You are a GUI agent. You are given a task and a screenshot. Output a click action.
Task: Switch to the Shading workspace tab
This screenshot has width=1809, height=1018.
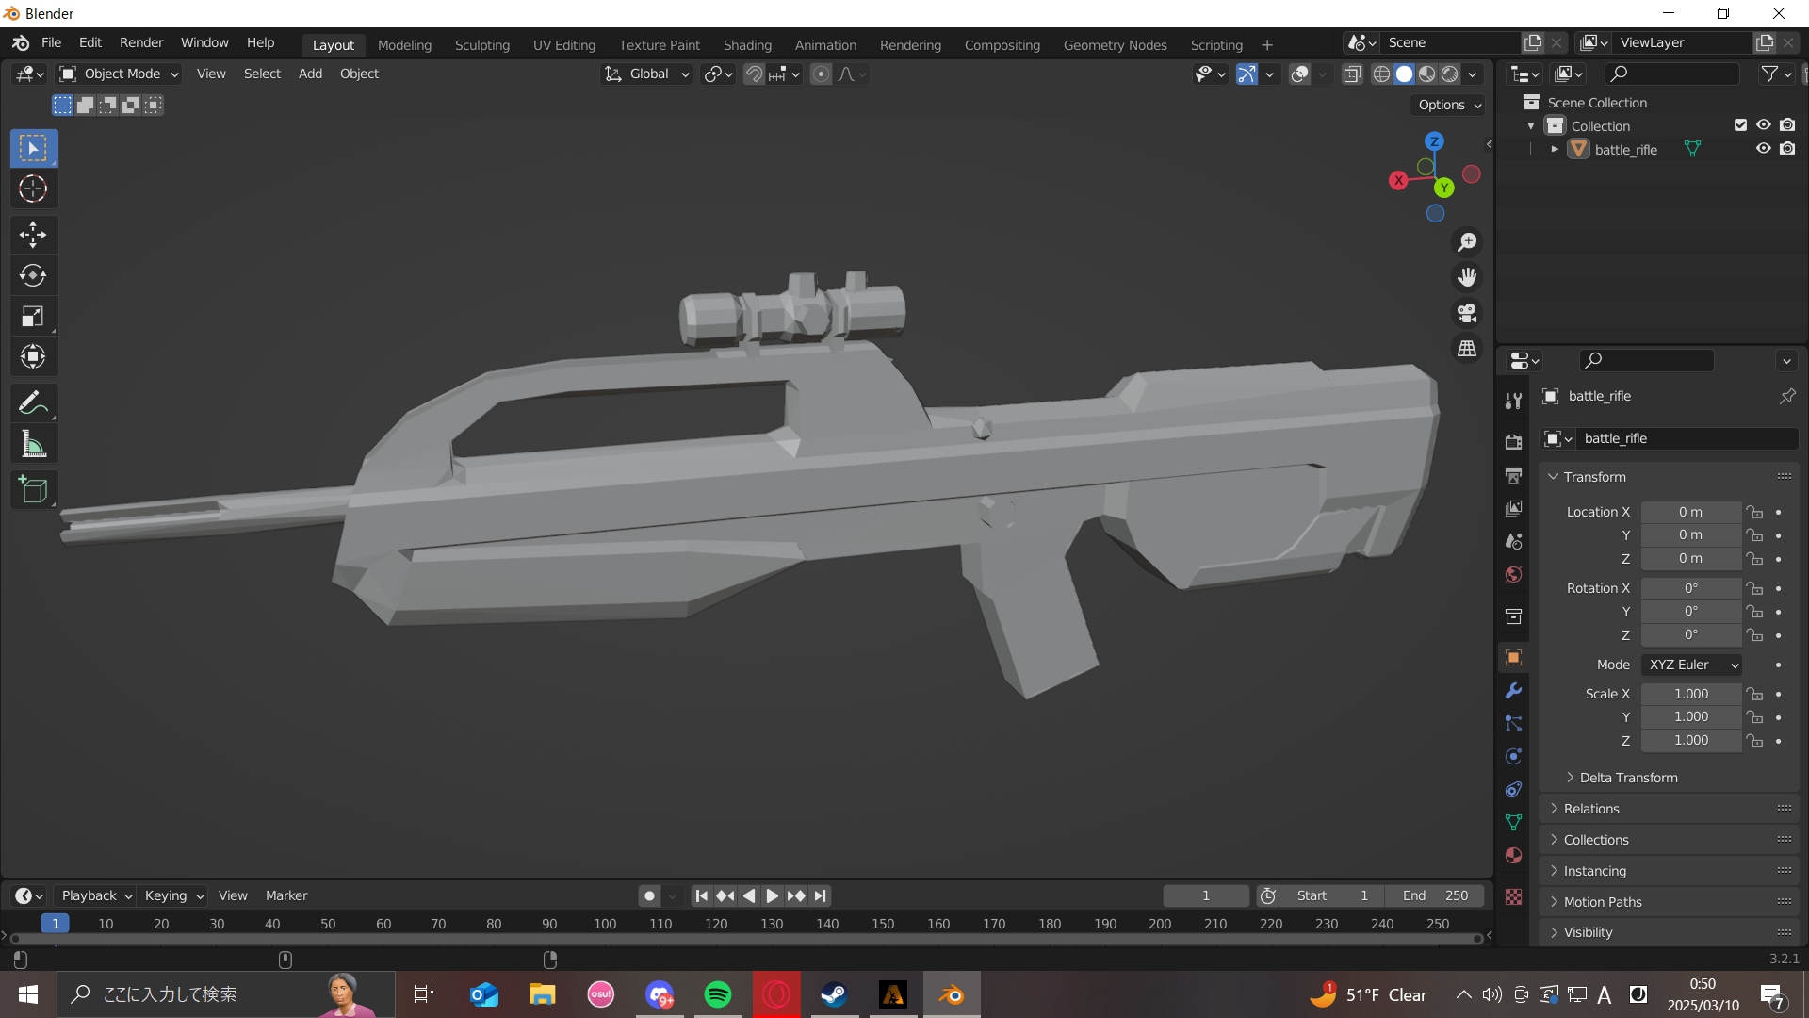tap(747, 44)
